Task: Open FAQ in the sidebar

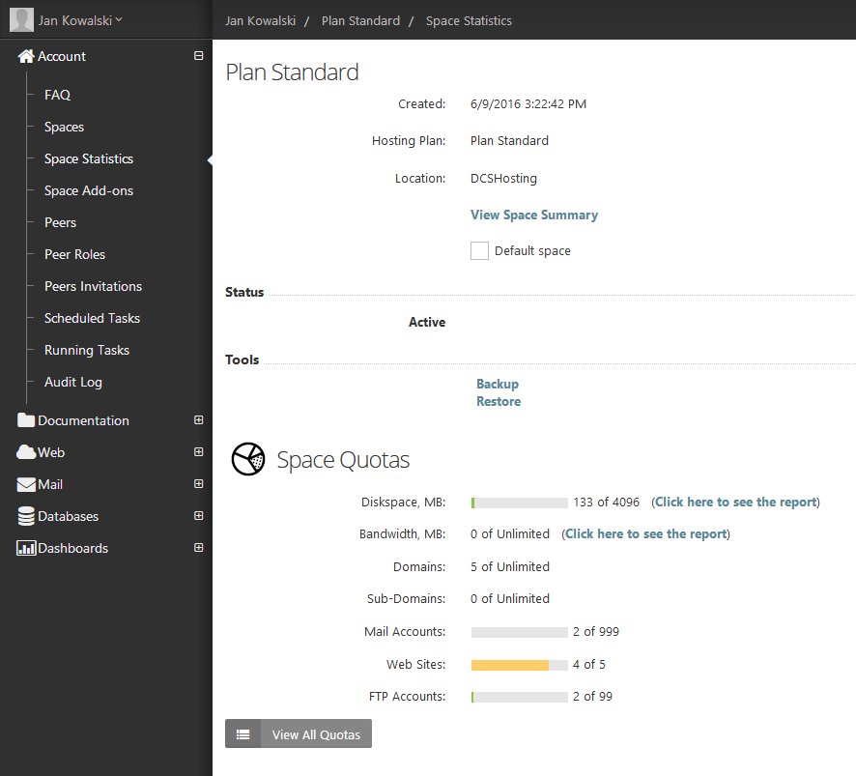Action: (57, 95)
